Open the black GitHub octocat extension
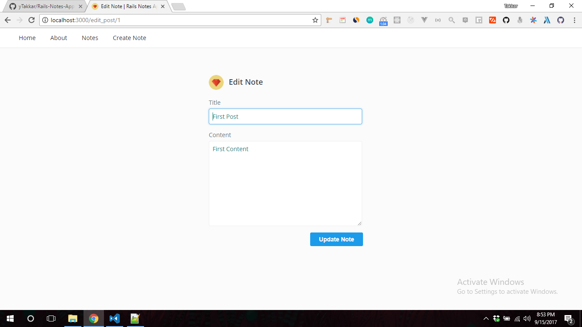 [506, 20]
